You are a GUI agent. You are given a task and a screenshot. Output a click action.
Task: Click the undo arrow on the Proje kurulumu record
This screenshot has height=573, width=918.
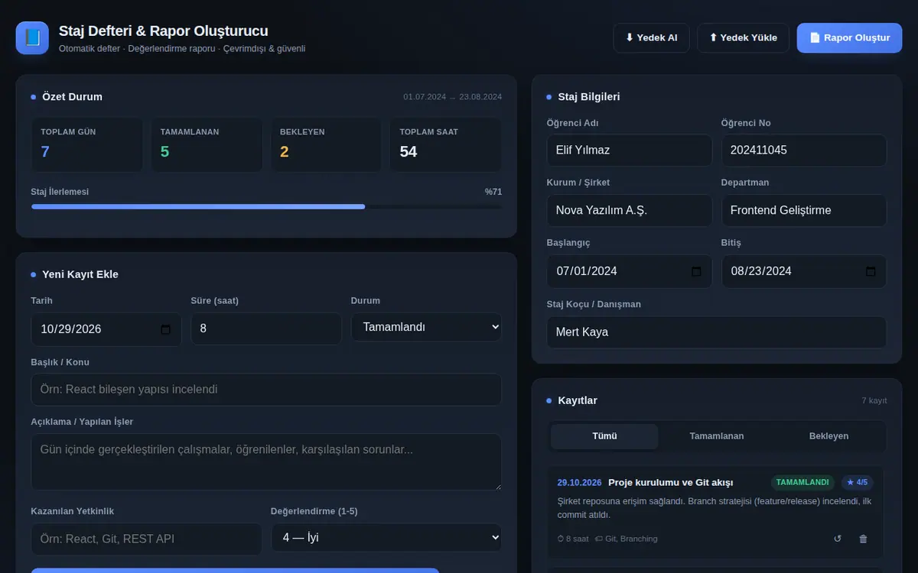click(x=838, y=539)
